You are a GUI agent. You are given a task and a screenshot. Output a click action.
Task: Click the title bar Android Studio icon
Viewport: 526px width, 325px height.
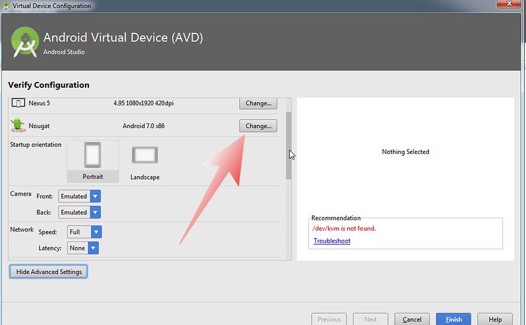(x=6, y=6)
